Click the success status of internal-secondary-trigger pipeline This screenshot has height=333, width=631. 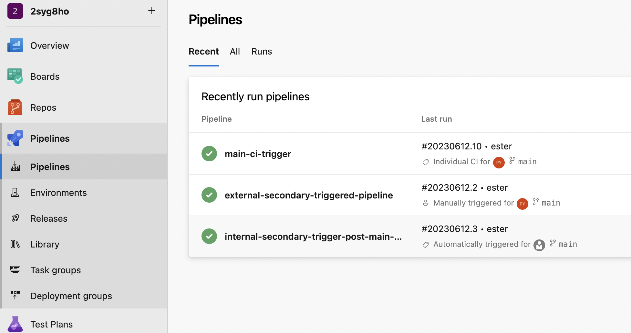[x=209, y=236]
